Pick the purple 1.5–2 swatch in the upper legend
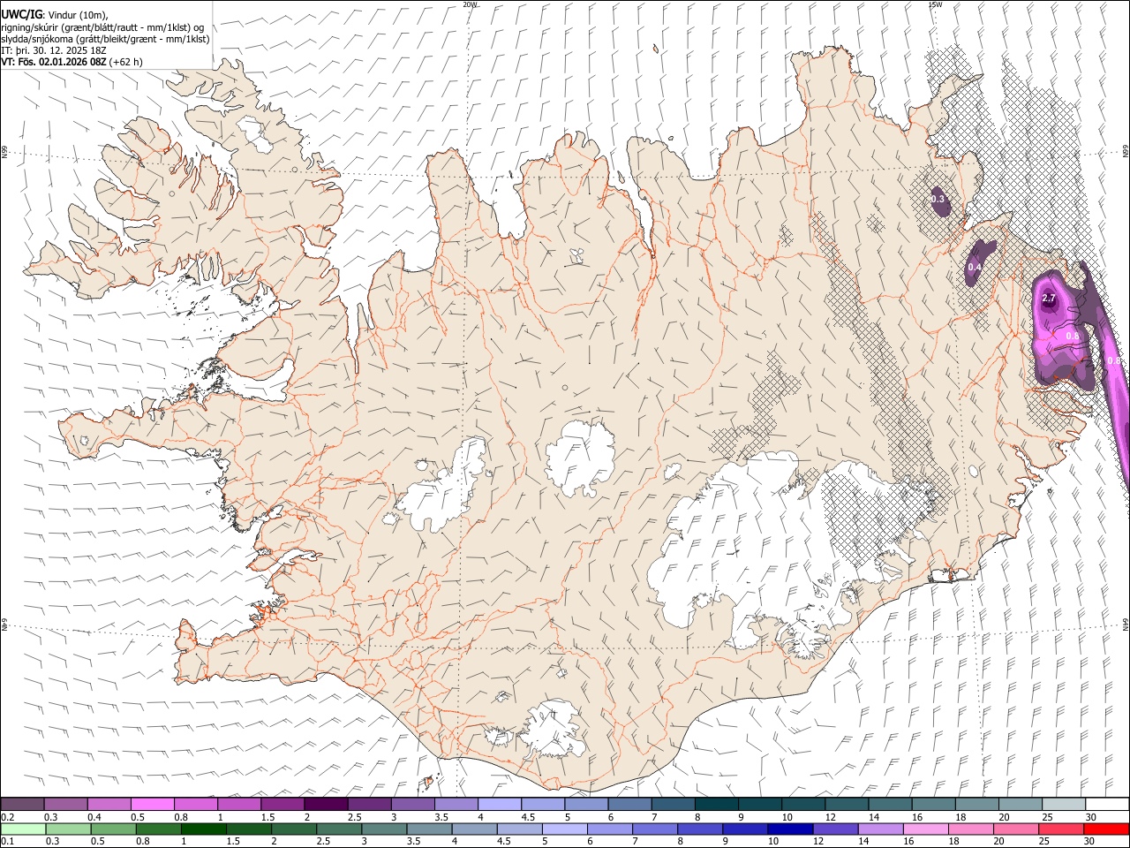Viewport: 1130px width, 848px height. [x=282, y=804]
